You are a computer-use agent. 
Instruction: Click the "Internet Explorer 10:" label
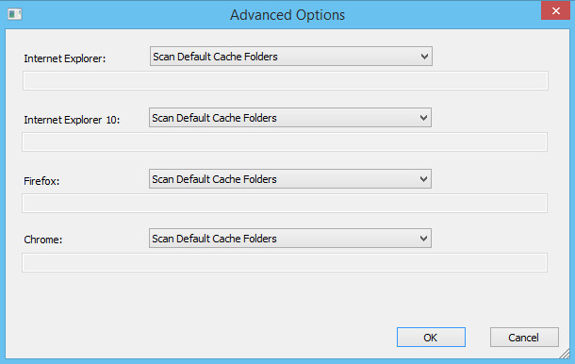coord(72,120)
